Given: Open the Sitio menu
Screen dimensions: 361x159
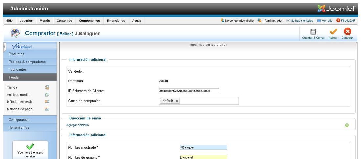Looking at the screenshot, I should [x=10, y=20].
